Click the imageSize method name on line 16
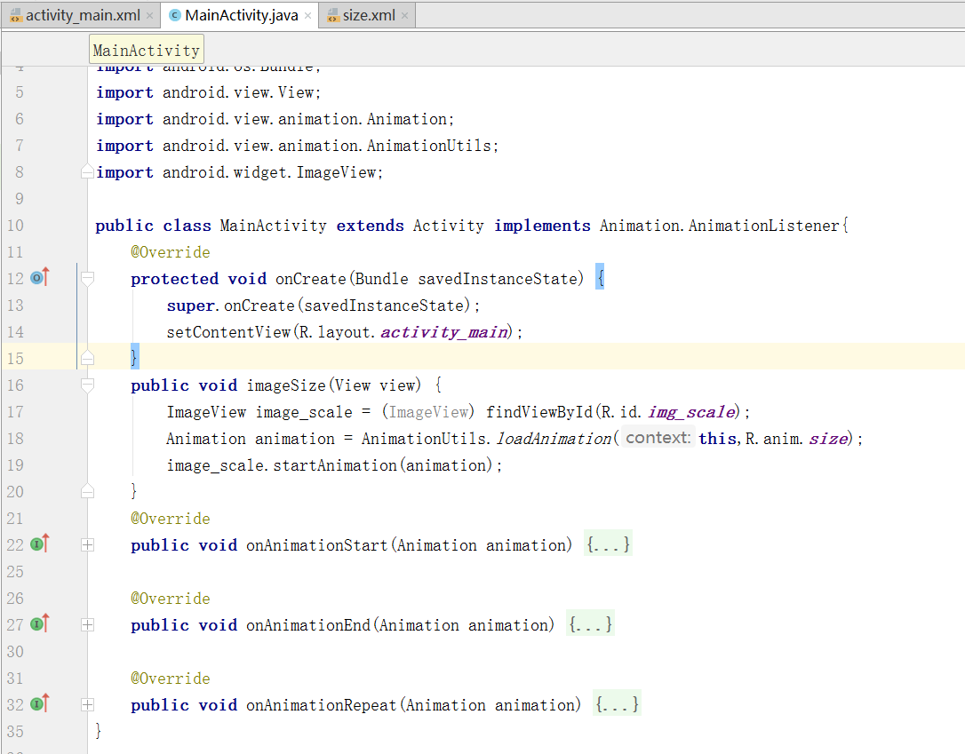 pyautogui.click(x=285, y=385)
